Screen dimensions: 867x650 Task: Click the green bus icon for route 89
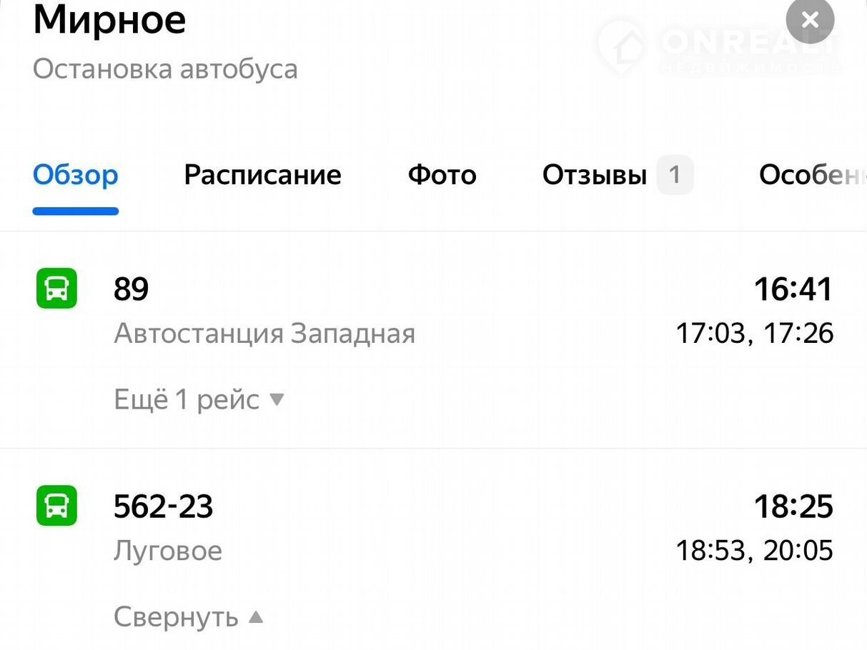(x=56, y=289)
